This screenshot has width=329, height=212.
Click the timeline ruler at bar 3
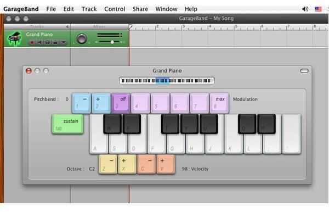pos(183,27)
